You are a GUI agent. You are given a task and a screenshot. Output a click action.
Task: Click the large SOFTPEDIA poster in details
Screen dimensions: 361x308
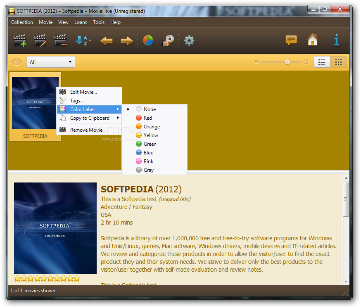[x=55, y=228]
